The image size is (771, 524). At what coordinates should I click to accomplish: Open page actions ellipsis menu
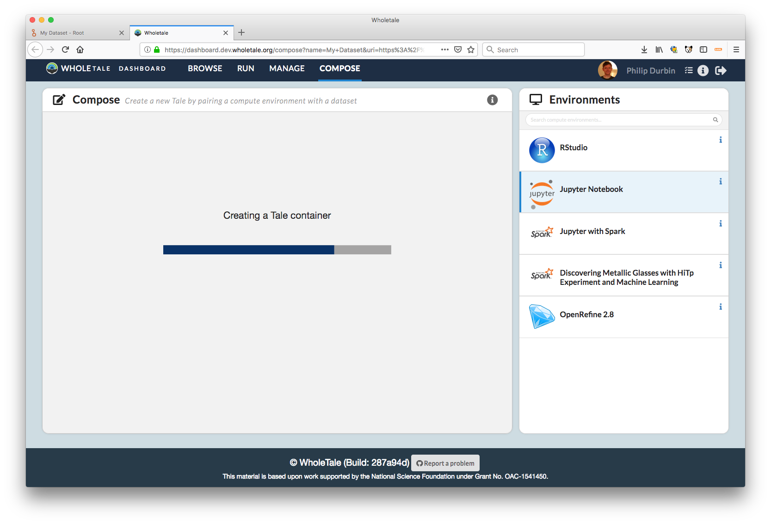444,49
